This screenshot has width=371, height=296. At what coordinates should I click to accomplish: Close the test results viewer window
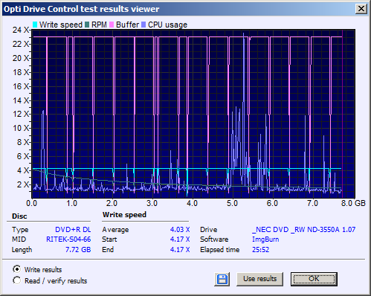(361, 9)
